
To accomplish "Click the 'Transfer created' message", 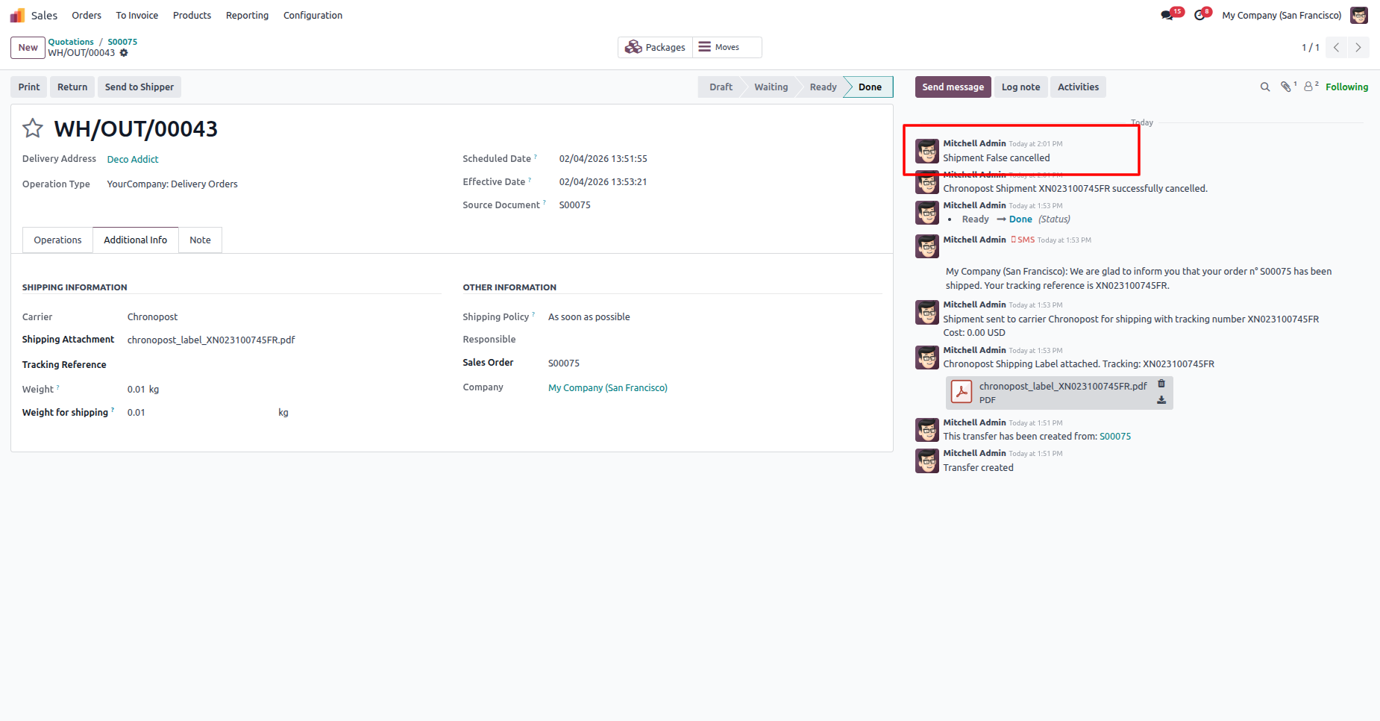I will click(x=978, y=468).
